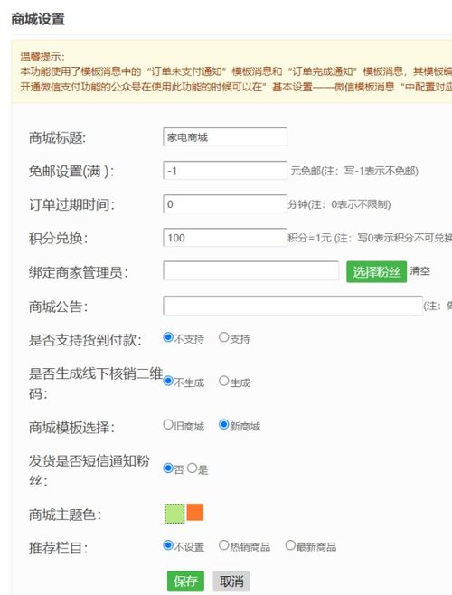The image size is (452, 595).
Task: Click the 免邮设置 amount field
Action: 225,171
